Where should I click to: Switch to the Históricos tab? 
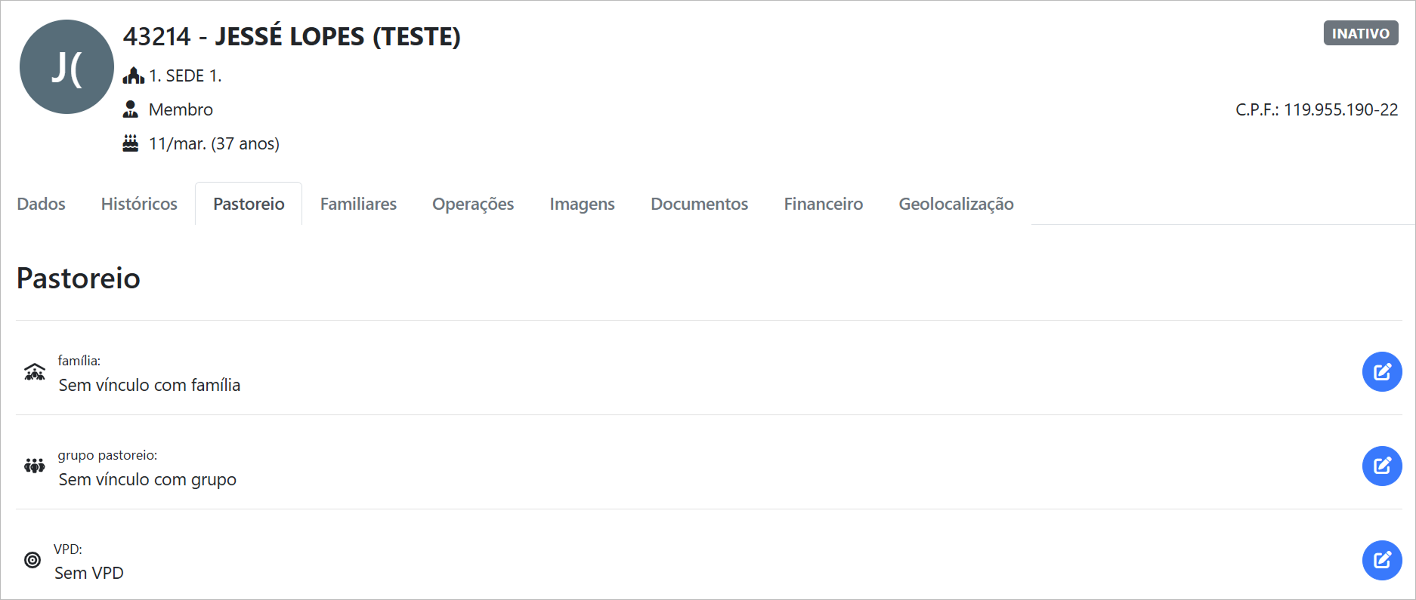tap(139, 204)
